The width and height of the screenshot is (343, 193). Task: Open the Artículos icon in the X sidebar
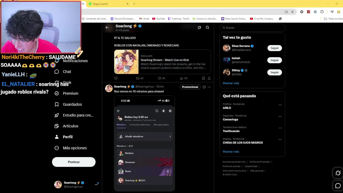click(x=57, y=126)
